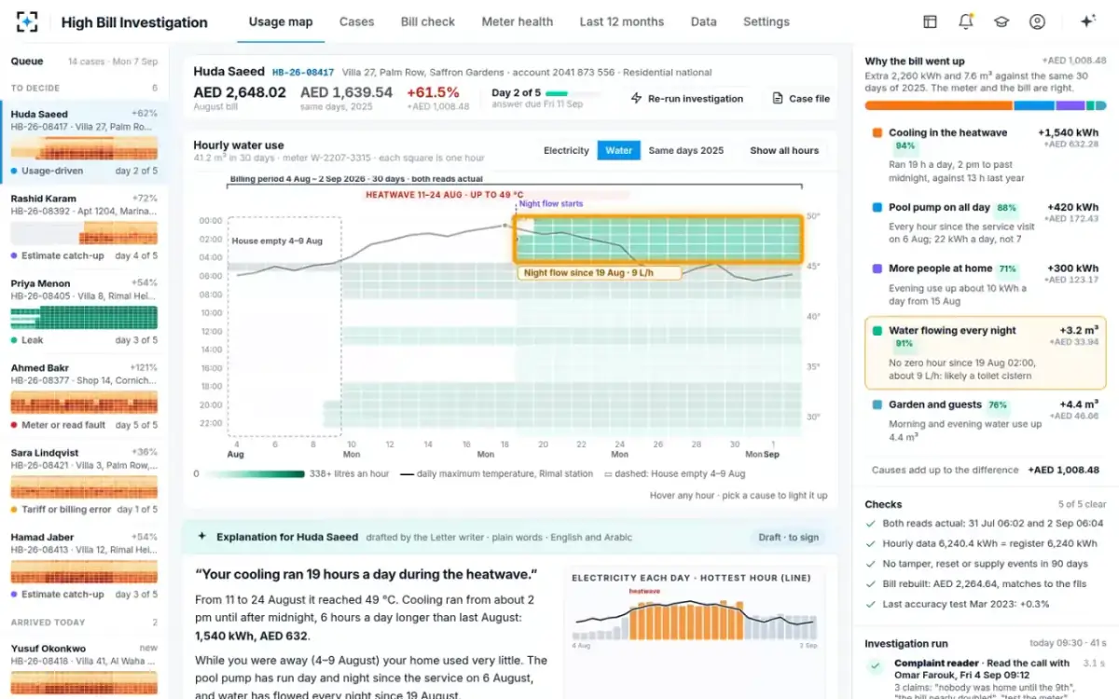1119x699 pixels.
Task: Click the orange segment of the cause bar
Action: click(x=938, y=106)
